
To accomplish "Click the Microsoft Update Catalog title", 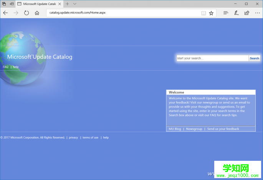I will 40,57.
